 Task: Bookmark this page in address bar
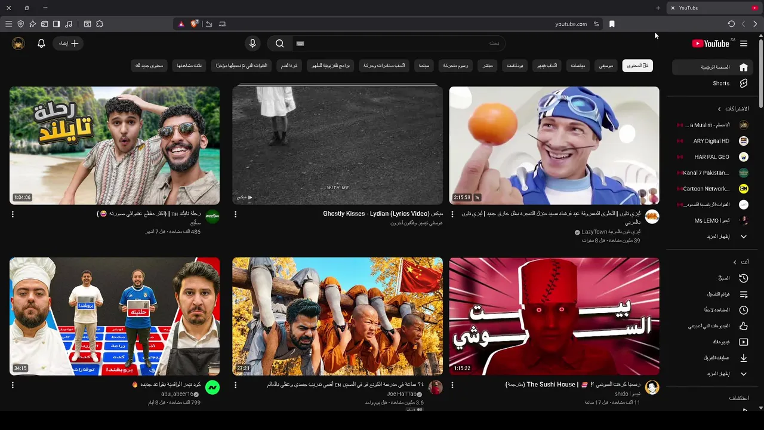click(612, 24)
